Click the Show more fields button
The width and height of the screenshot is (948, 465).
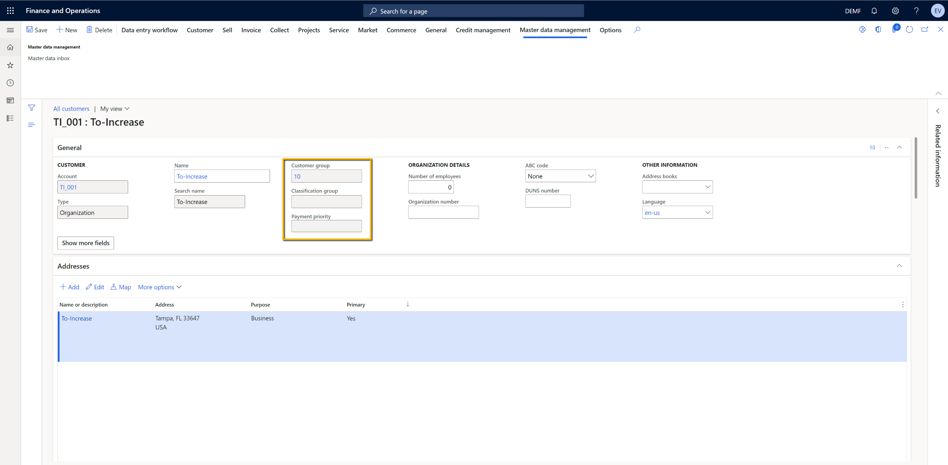86,243
